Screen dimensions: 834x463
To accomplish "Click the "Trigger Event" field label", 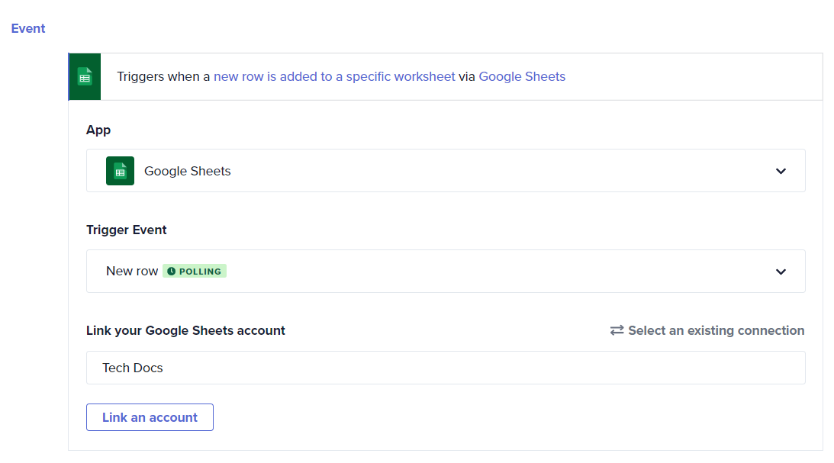I will pyautogui.click(x=126, y=230).
